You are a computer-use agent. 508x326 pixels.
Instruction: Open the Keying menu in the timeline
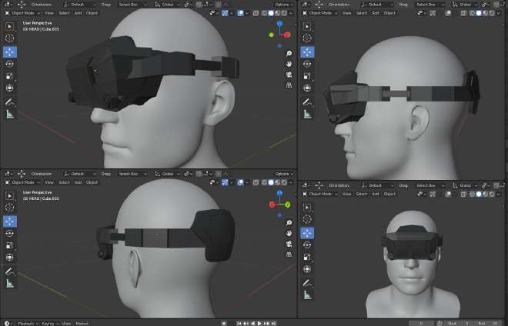click(x=48, y=323)
